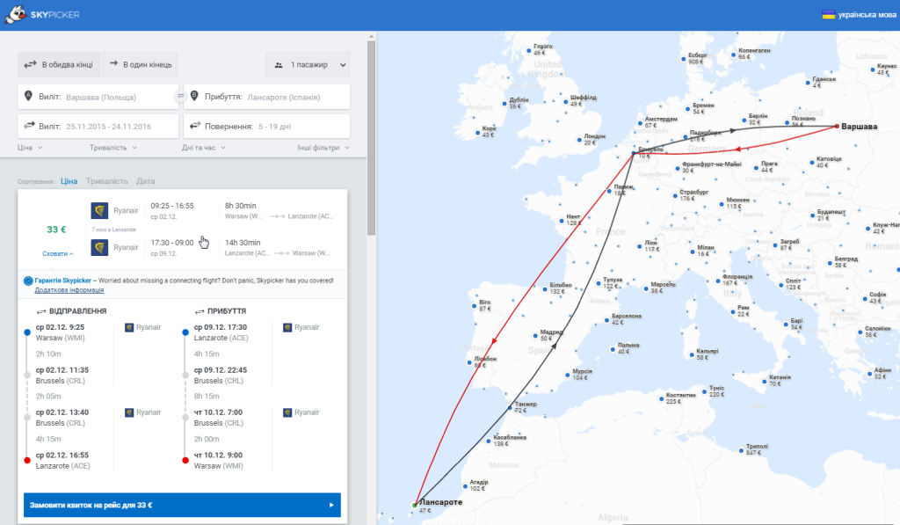
Task: Select one-way 'В один кінець'
Action: 139,65
